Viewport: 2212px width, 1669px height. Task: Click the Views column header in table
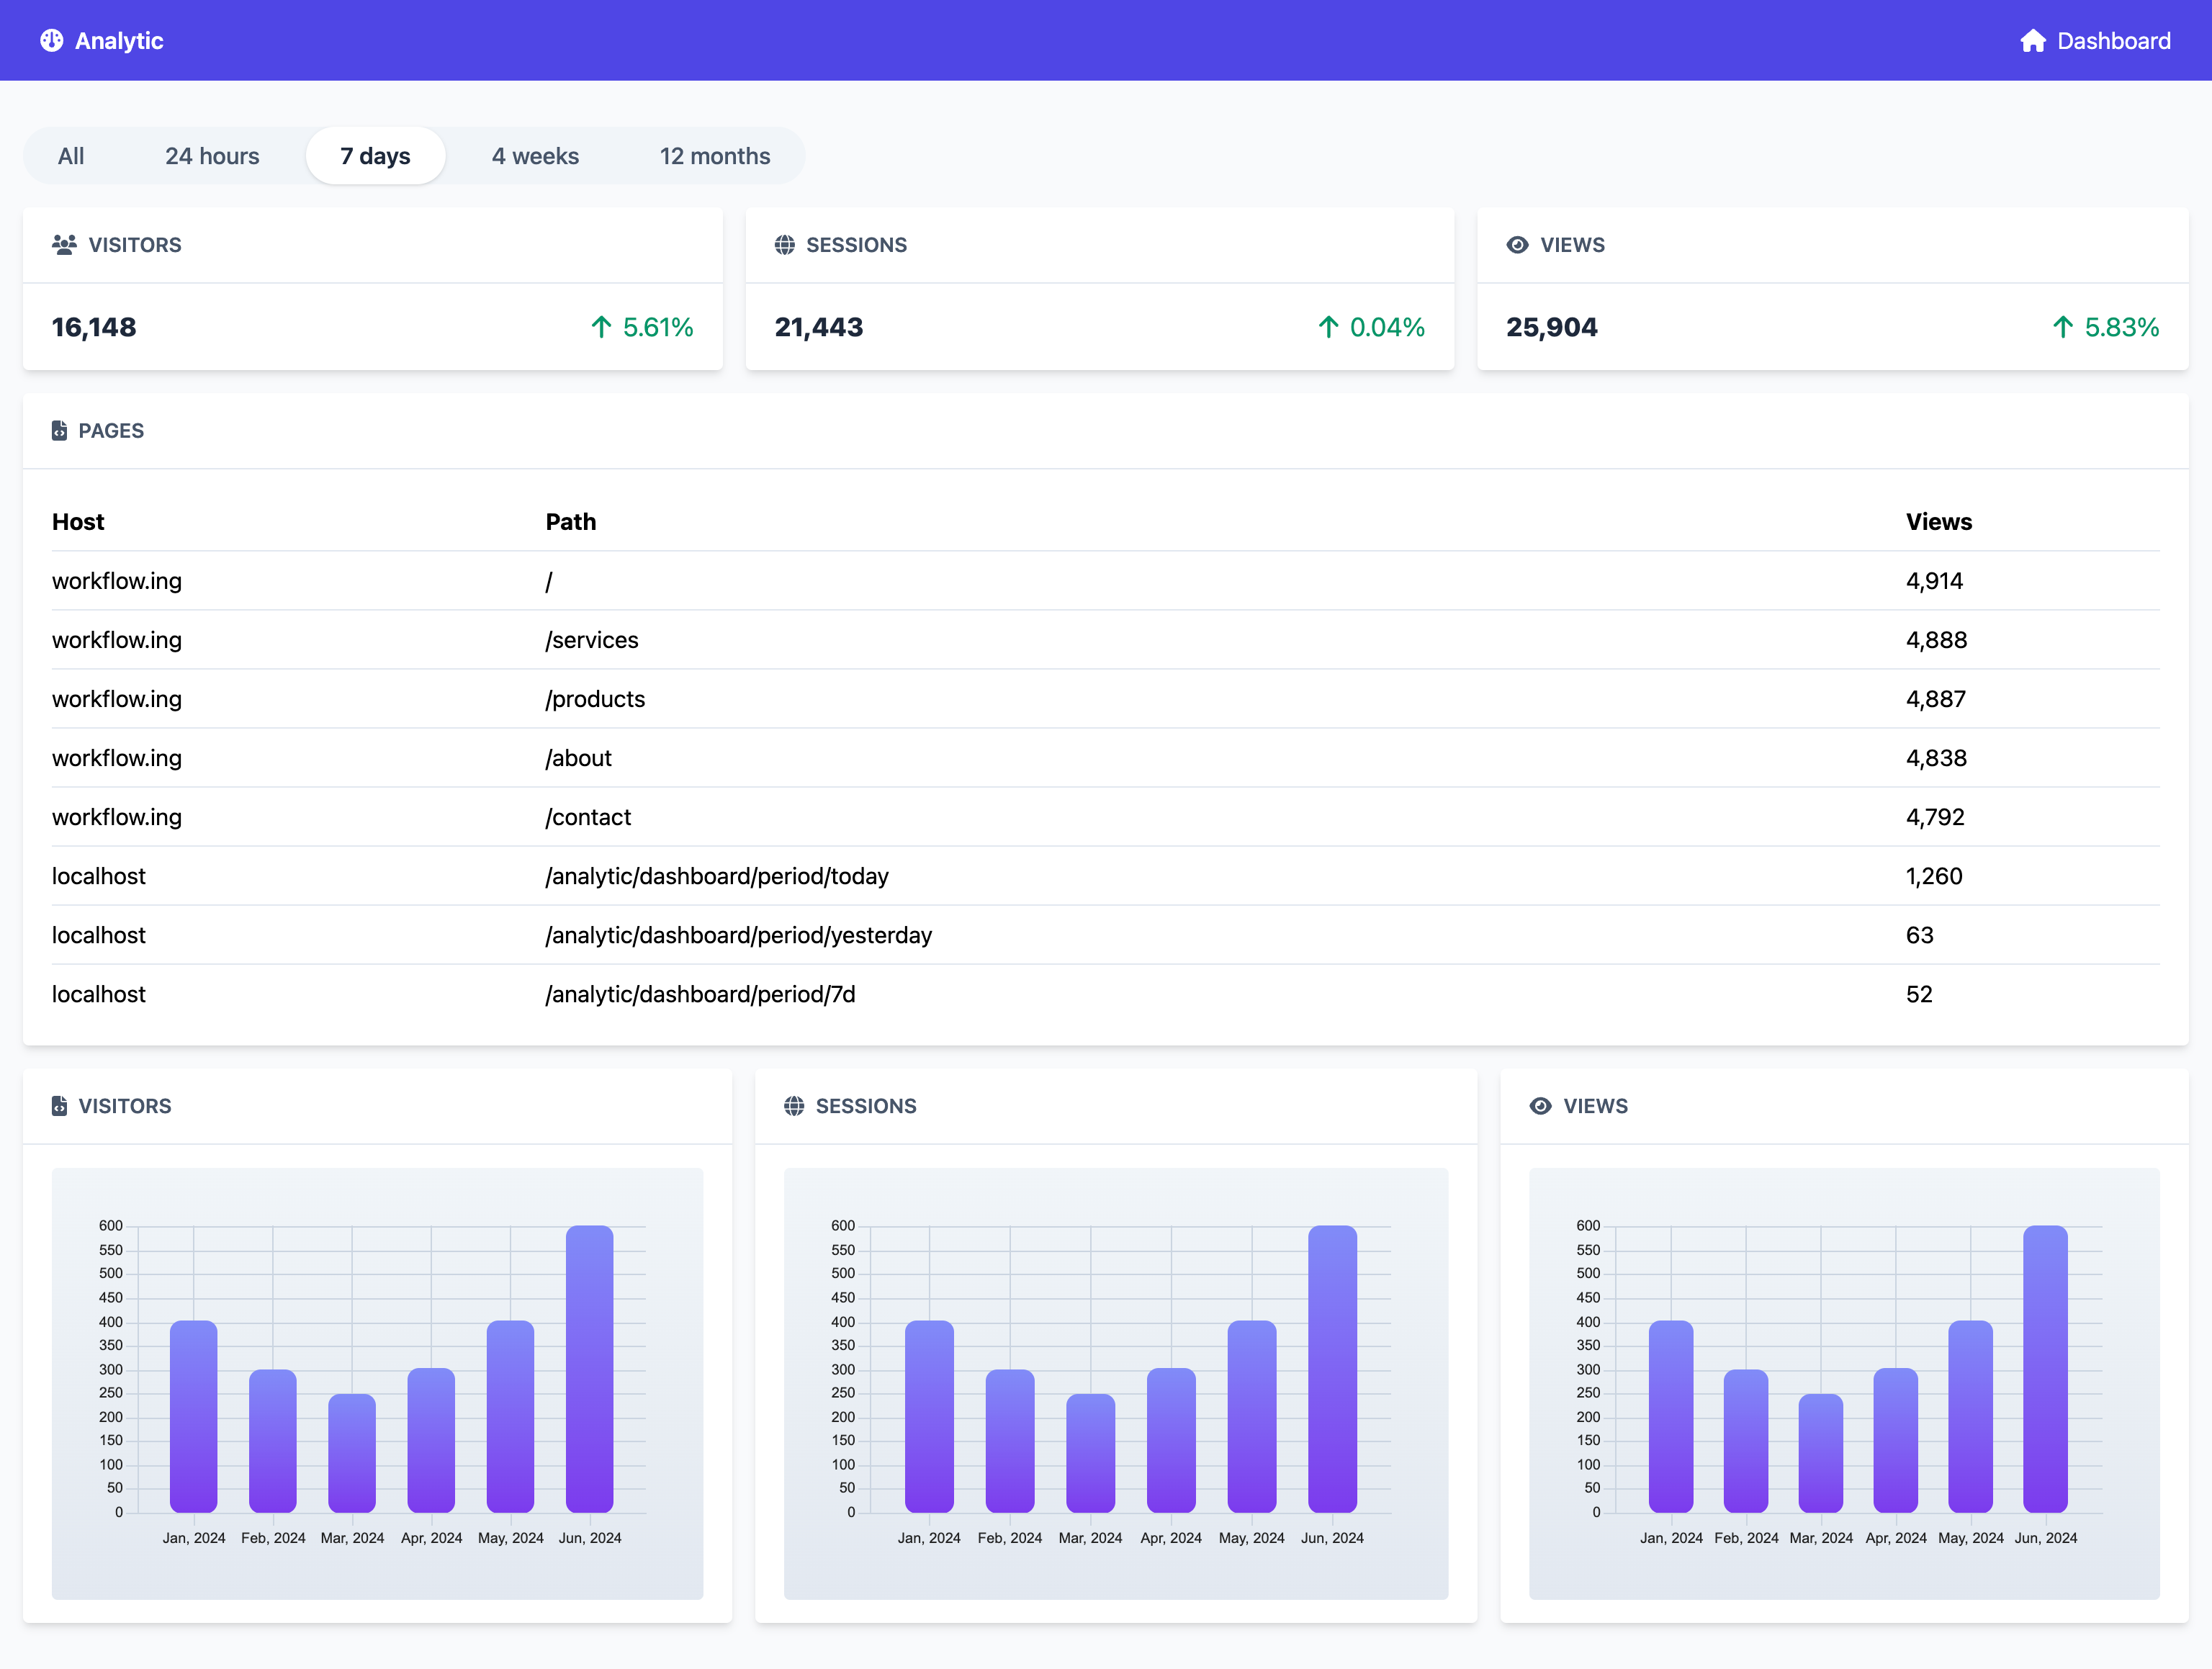[x=1939, y=522]
